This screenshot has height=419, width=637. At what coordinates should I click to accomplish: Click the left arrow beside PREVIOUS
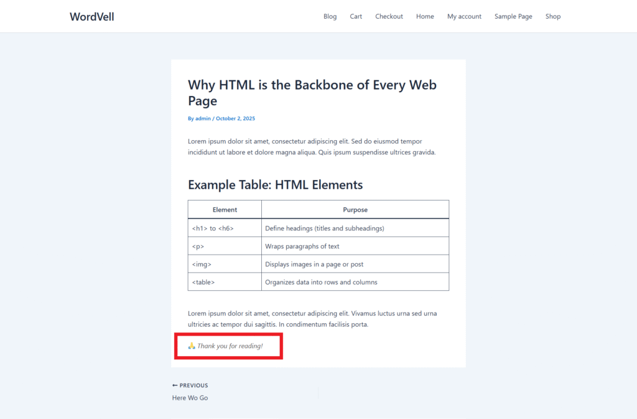pos(175,385)
